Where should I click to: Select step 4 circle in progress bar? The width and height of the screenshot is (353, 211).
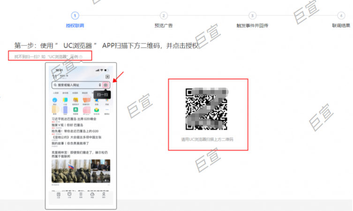click(341, 15)
